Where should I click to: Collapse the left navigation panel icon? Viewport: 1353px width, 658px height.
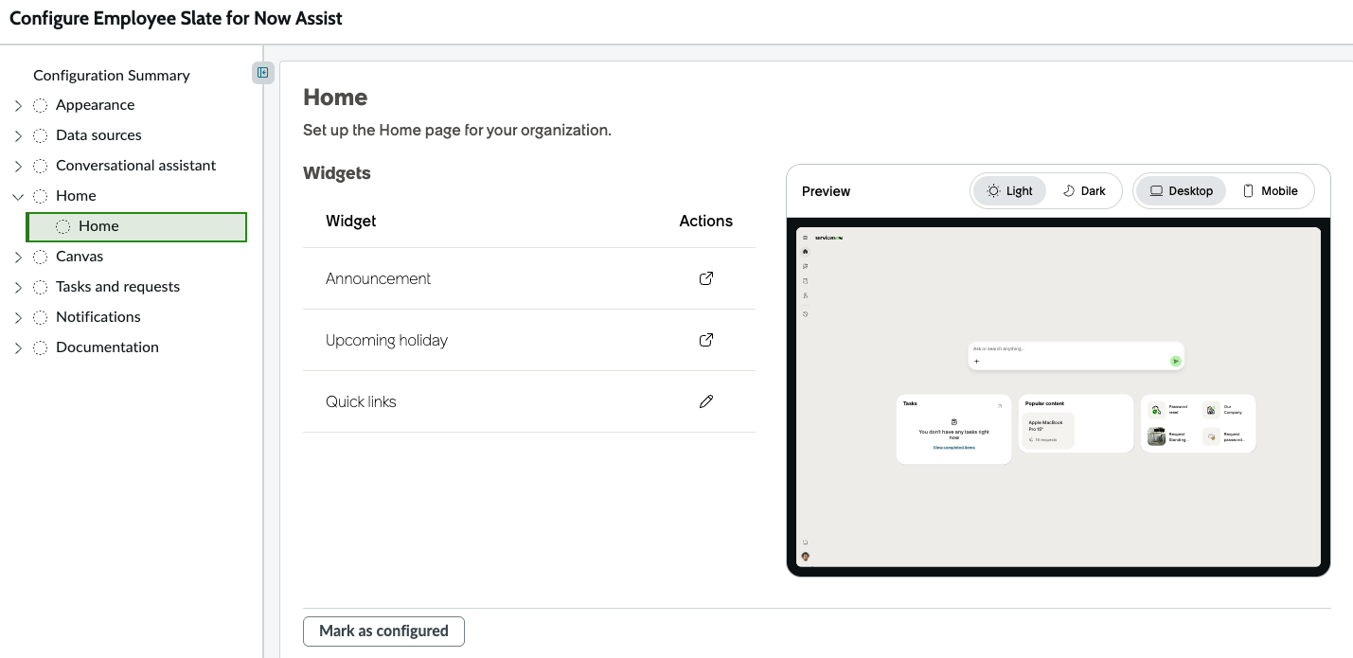coord(263,73)
